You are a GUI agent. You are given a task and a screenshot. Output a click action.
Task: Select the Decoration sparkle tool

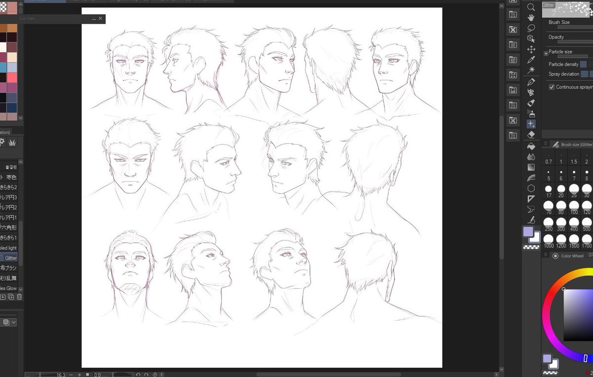531,124
